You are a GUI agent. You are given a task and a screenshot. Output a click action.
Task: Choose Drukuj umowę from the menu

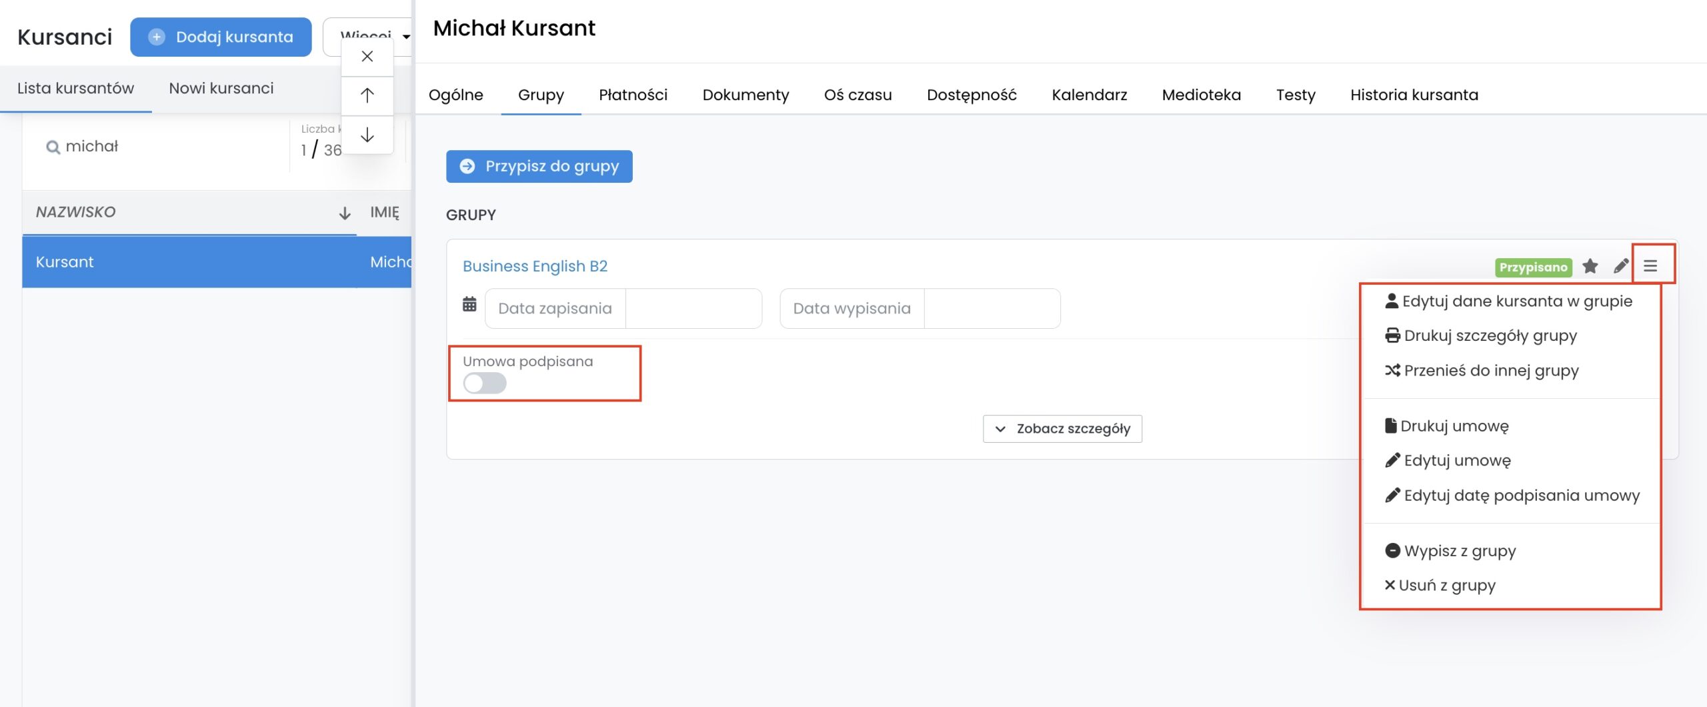(1454, 426)
